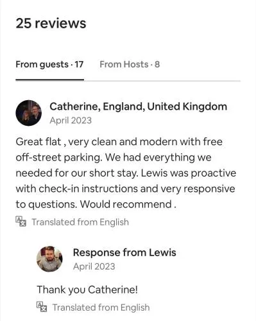Click the translate icon below Catherine's review
The height and width of the screenshot is (321, 256).
tap(21, 221)
